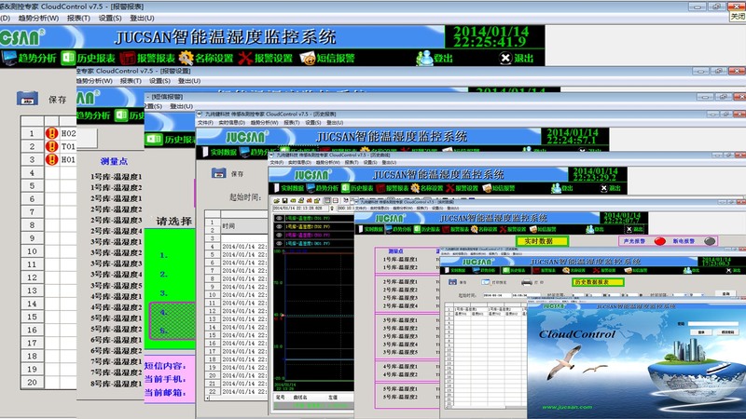This screenshot has width=746, height=419.
Task: Toggle visibility eye of second curve legend row
Action: click(279, 226)
